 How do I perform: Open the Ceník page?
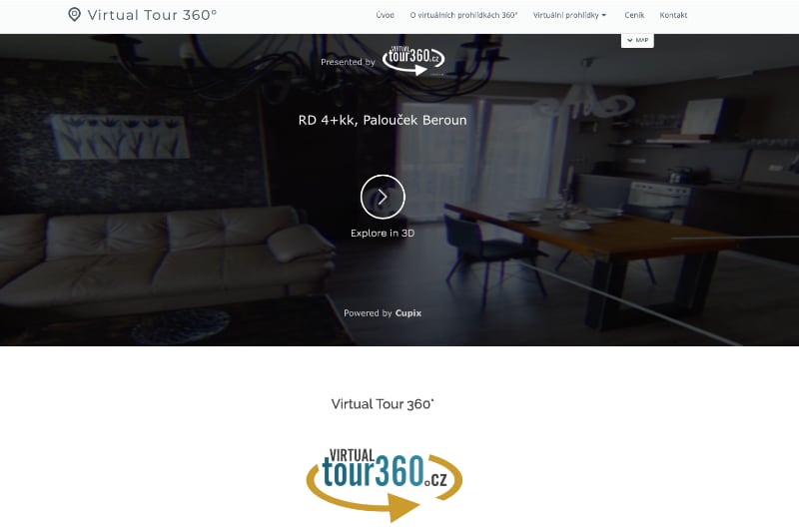(634, 15)
